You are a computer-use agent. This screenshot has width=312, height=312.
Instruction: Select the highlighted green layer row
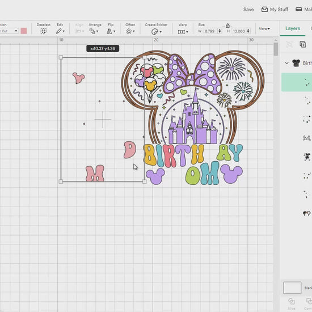pos(297,82)
